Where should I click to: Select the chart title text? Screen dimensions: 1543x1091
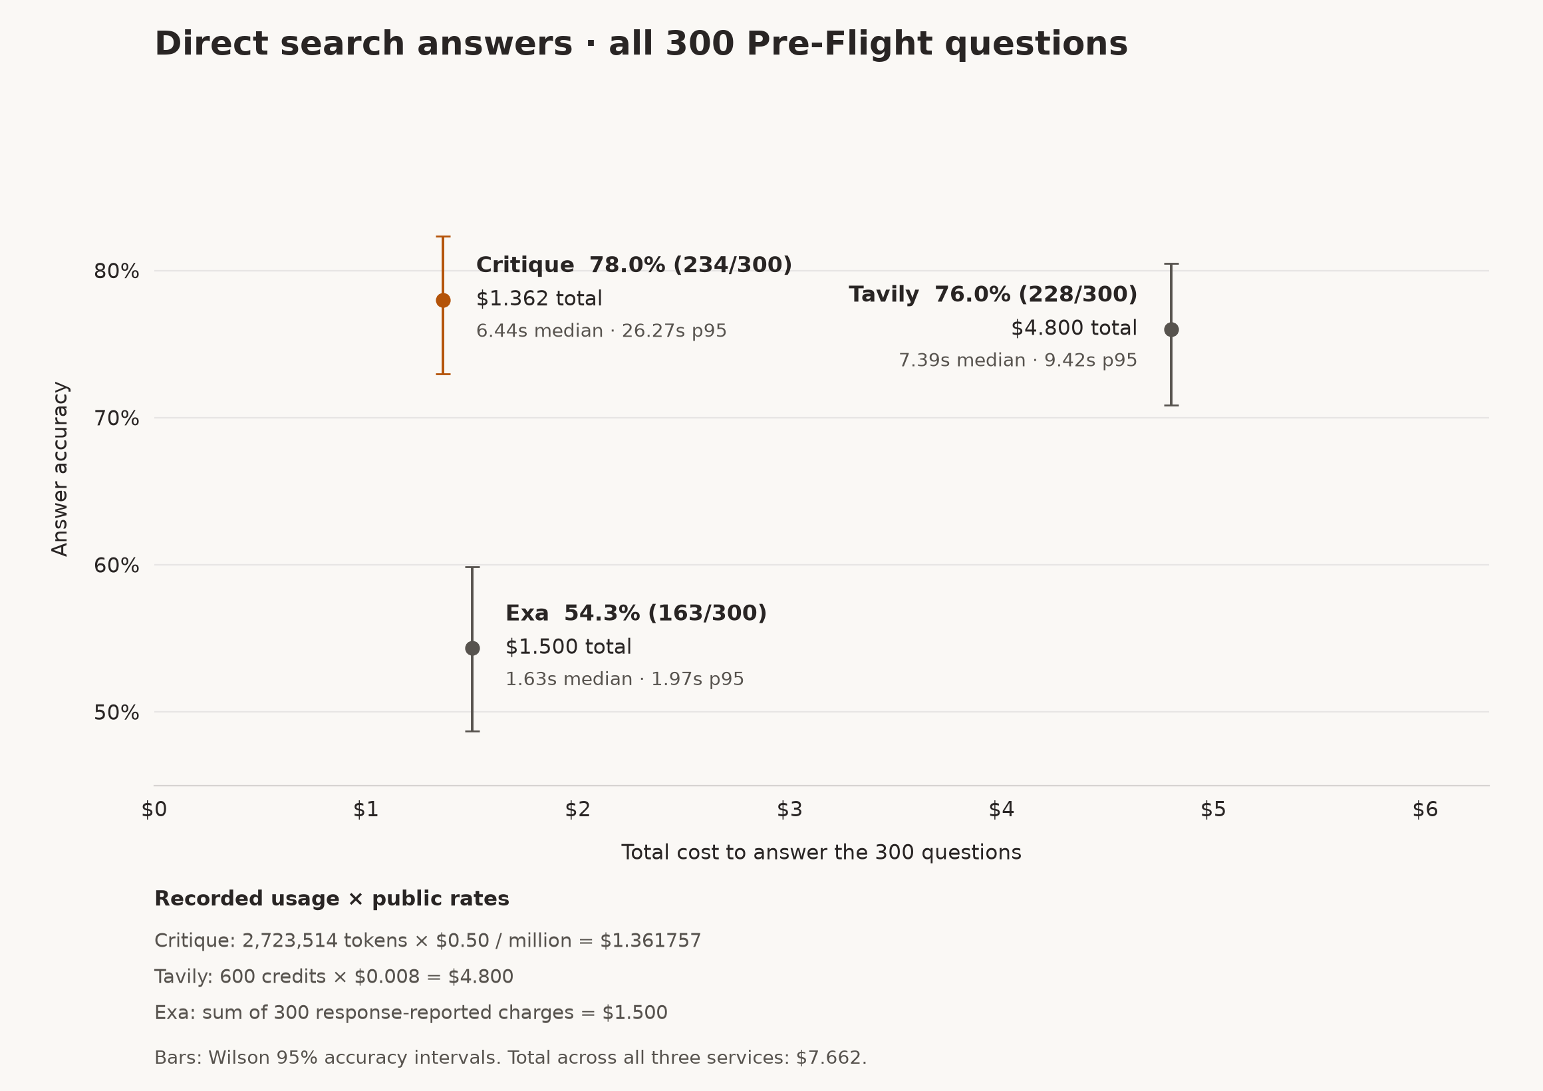point(641,45)
